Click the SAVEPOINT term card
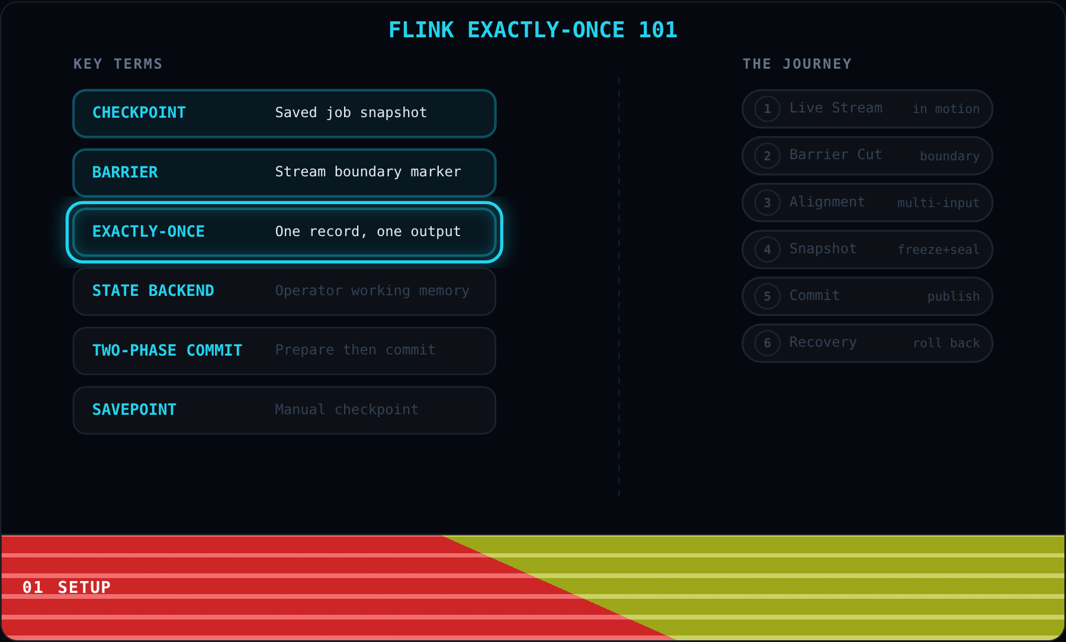This screenshot has width=1066, height=642. (284, 410)
